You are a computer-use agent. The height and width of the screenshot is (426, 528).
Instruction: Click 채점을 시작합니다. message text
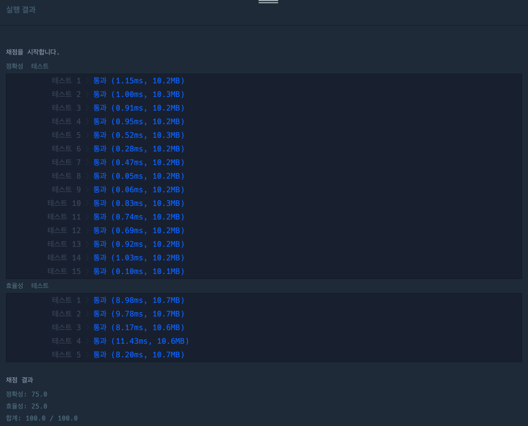click(33, 52)
